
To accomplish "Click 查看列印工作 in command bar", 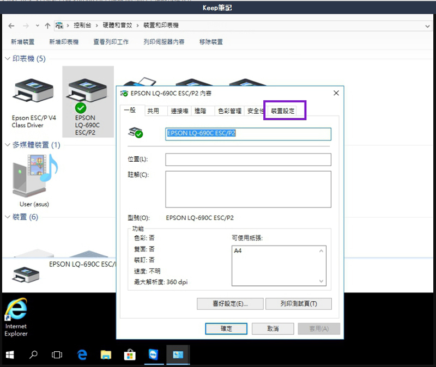I will tap(111, 42).
